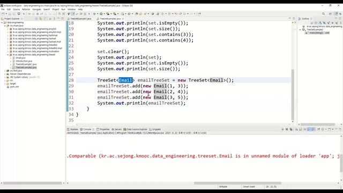Expand the data_engineering.hashset package
The height and width of the screenshot is (193, 343).
[x=8, y=39]
